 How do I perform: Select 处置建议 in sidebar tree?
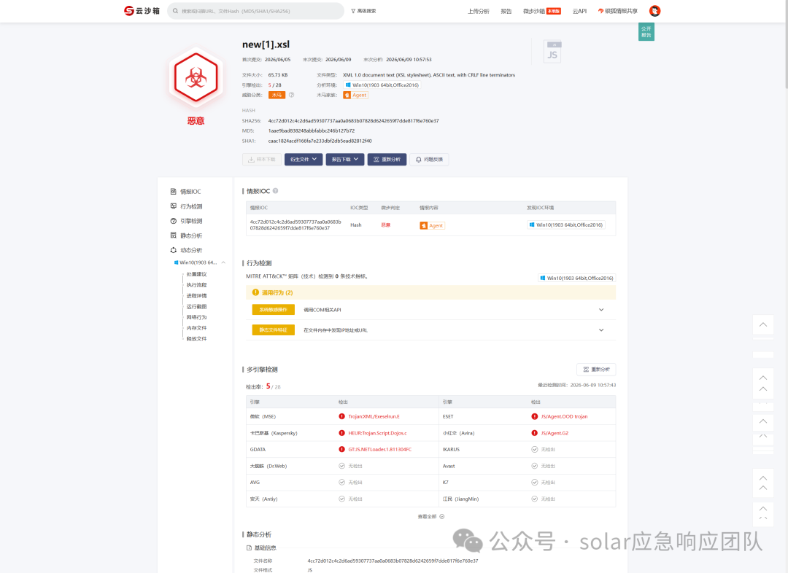pyautogui.click(x=196, y=274)
